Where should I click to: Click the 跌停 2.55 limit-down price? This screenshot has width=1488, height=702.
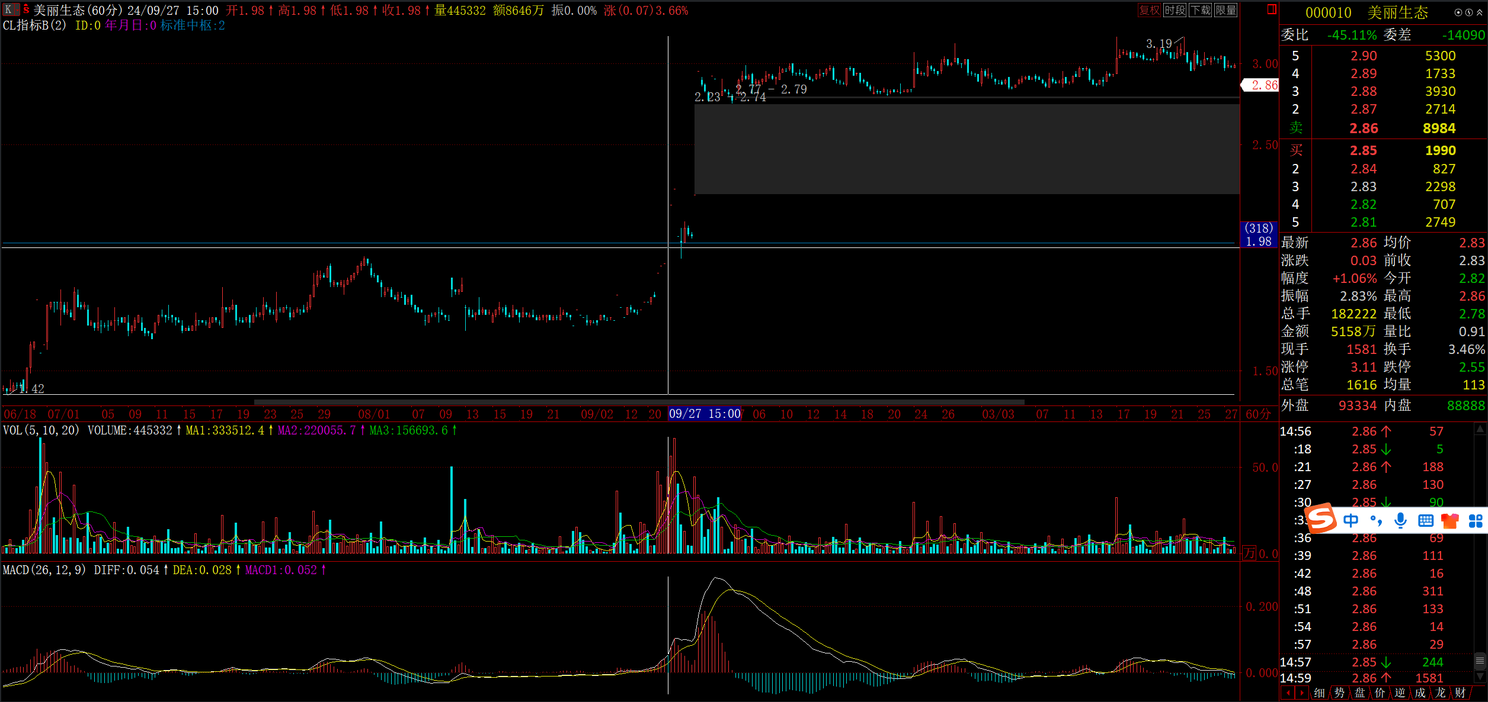1472,367
